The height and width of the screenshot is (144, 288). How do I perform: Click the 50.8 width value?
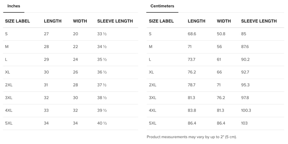click(221, 34)
